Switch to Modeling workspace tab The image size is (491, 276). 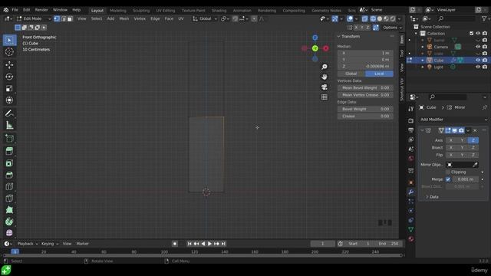click(x=118, y=11)
